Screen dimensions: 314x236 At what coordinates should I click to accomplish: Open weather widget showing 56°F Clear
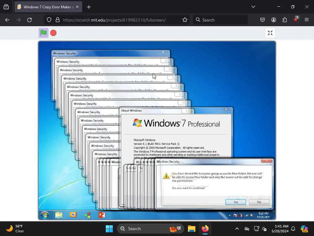pyautogui.click(x=15, y=229)
